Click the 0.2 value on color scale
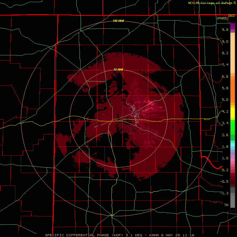This screenshot has height=237, width=237. 225,170
